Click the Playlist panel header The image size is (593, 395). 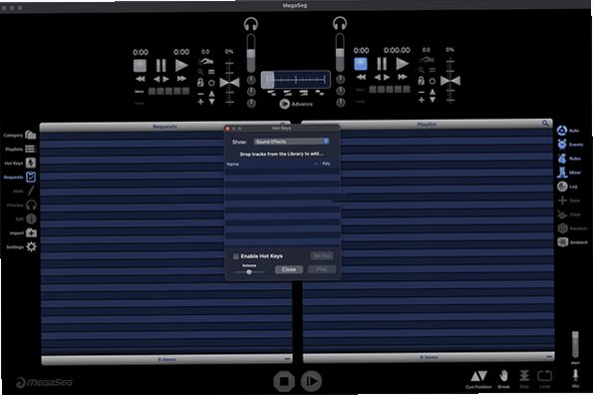427,124
